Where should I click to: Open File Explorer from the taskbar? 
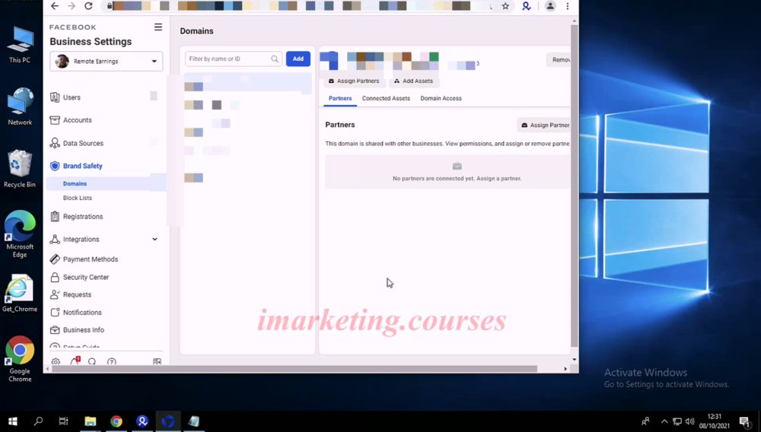[91, 421]
